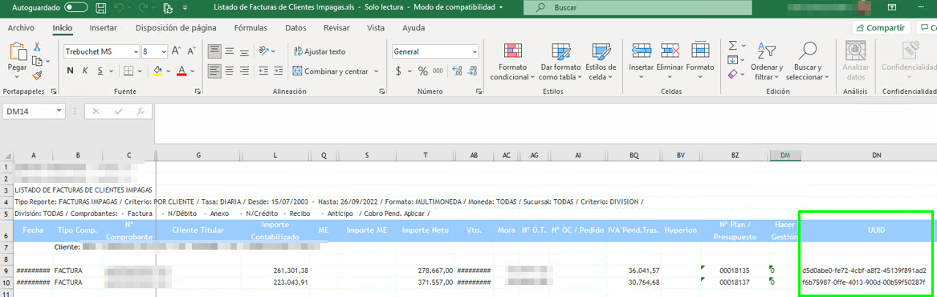Open the Ayuda tab
Image resolution: width=937 pixels, height=297 pixels.
pos(414,28)
